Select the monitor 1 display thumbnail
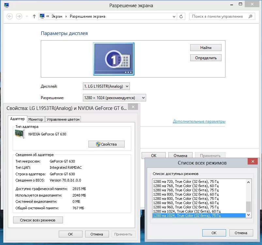The image size is (262, 245). pos(114,59)
